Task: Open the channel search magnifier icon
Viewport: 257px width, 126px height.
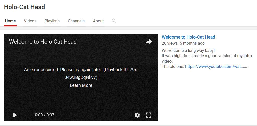Action: [114, 21]
